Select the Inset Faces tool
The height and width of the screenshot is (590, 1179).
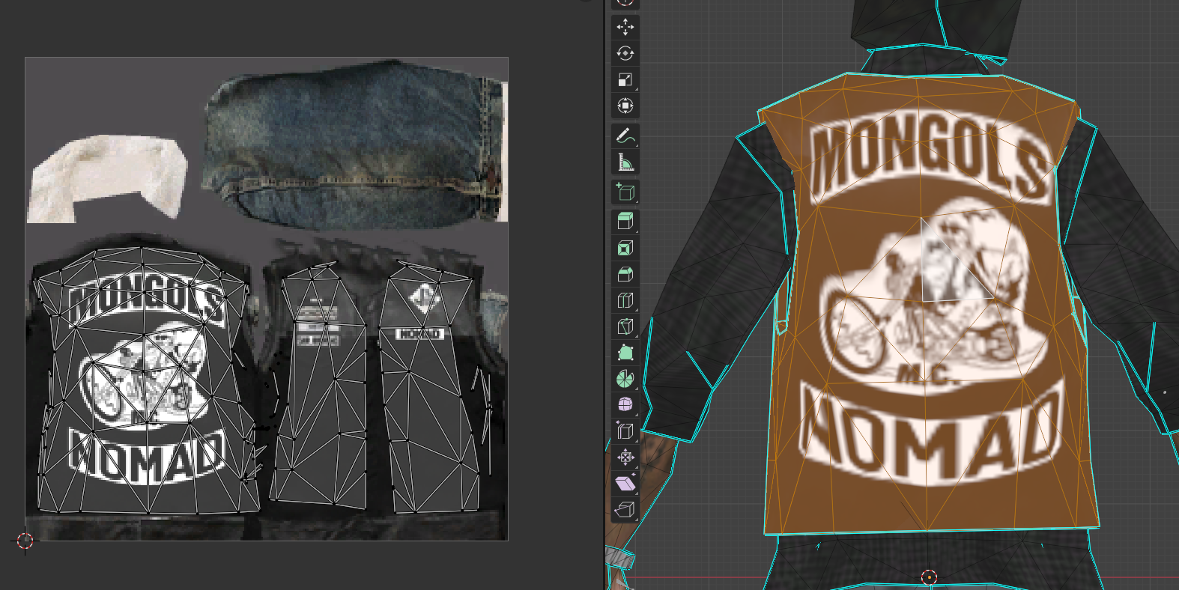(625, 248)
